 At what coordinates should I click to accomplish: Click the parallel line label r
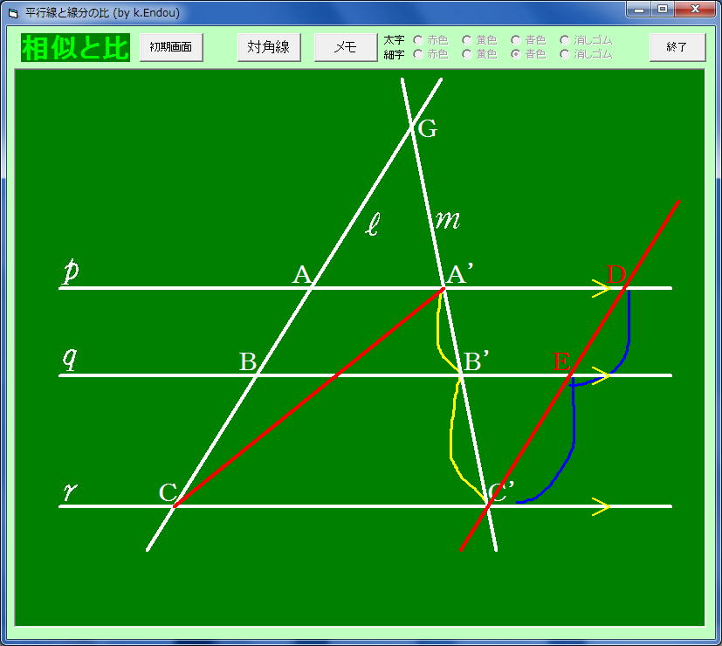click(70, 491)
